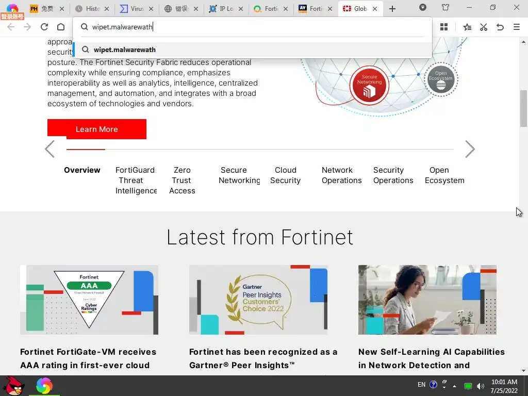Screen dimensions: 528x396
Task: Select the Cloud Security tab
Action: [x=286, y=175]
